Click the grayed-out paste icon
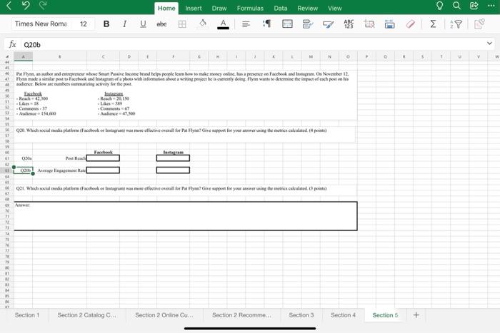Image resolution: width=500 pixels, height=333 pixels. click(x=479, y=24)
